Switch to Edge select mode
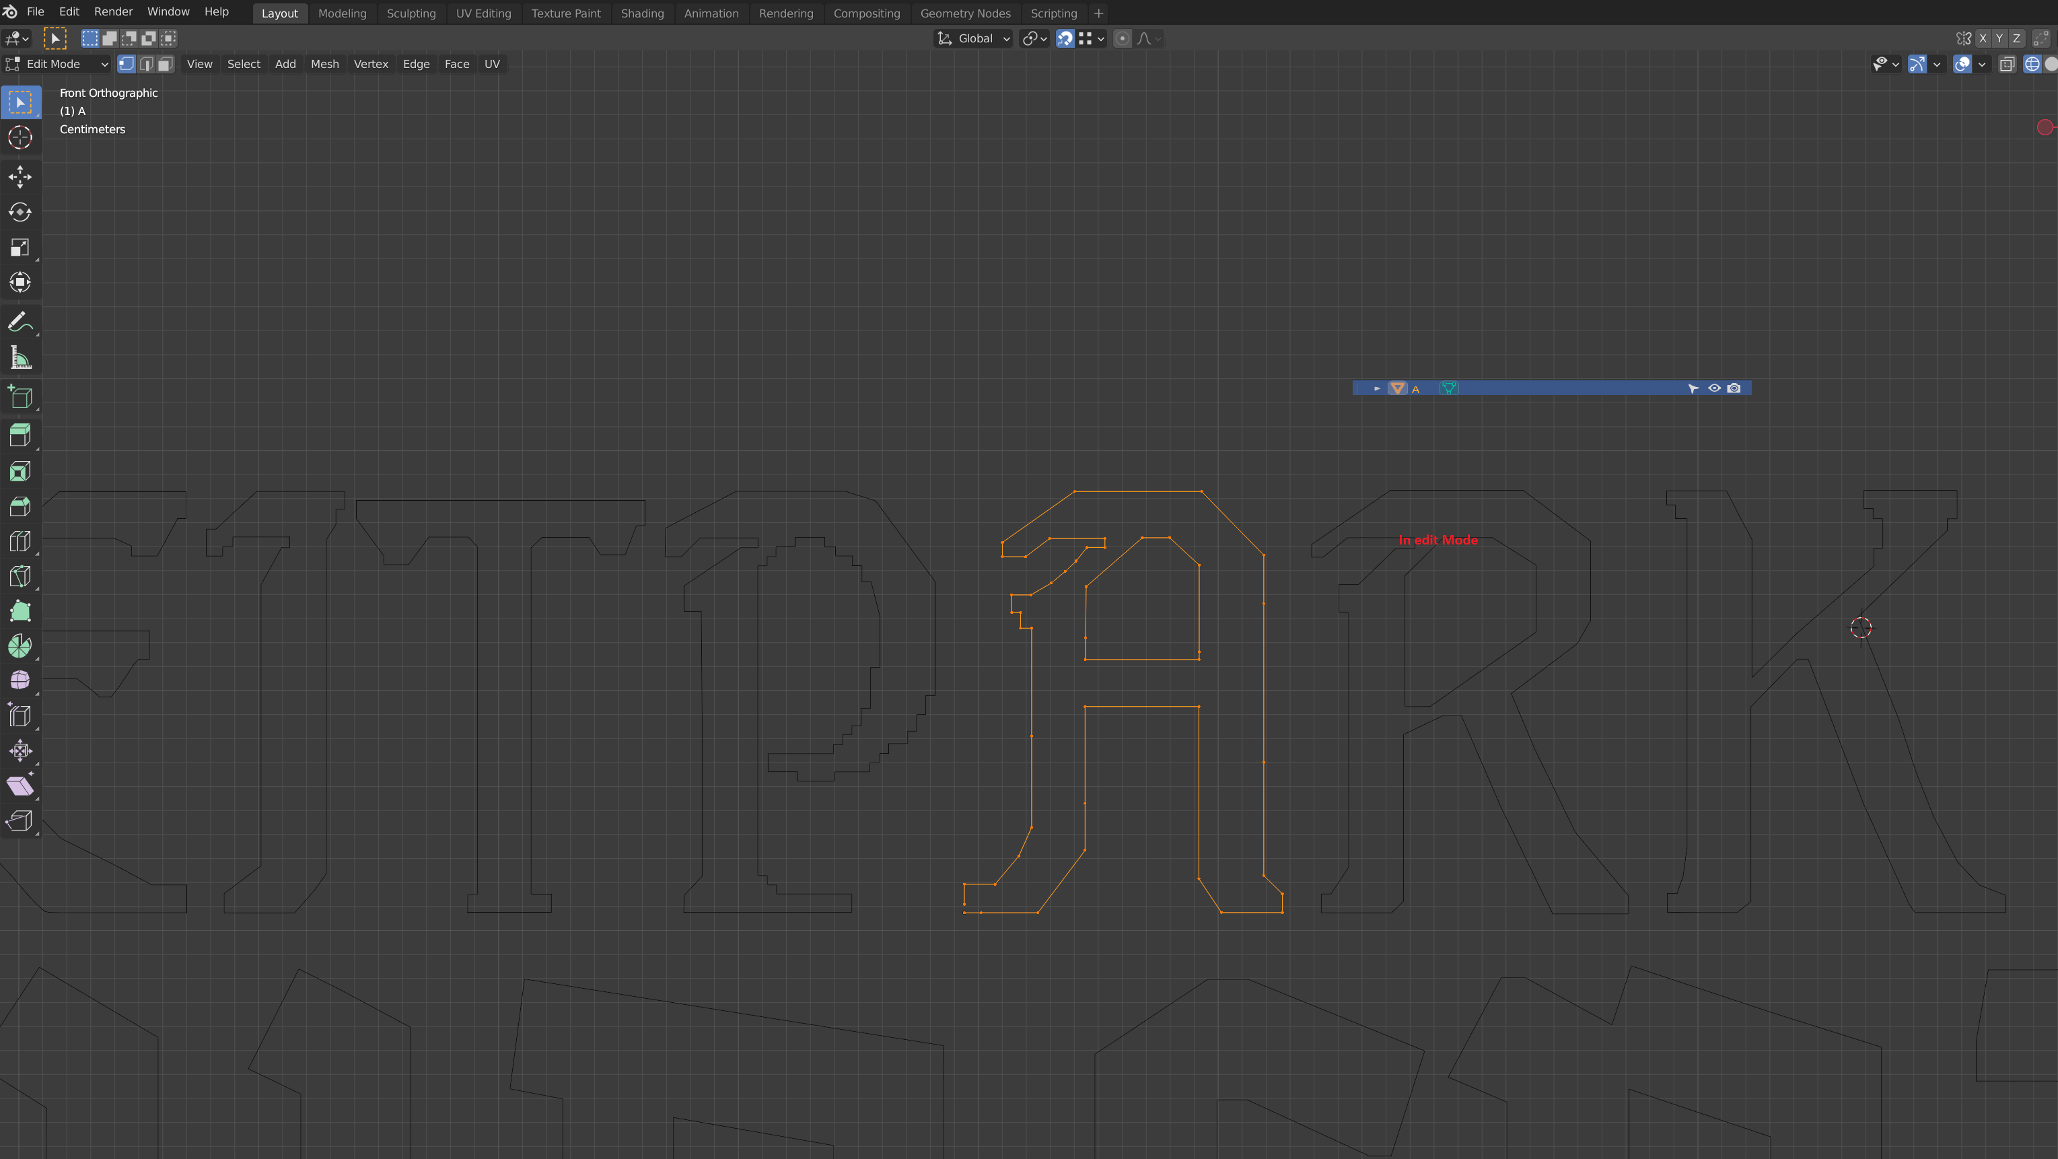The image size is (2058, 1159). pyautogui.click(x=146, y=64)
